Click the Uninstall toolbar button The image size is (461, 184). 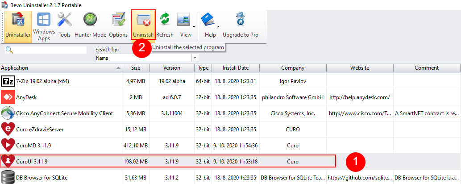143,25
